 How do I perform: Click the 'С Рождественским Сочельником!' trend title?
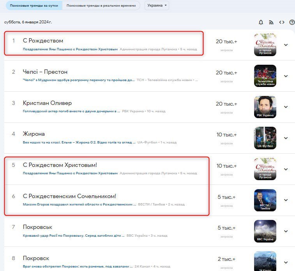pos(69,196)
